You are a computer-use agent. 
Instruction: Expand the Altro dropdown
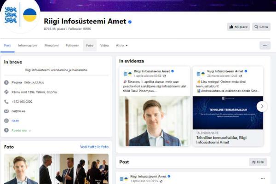(121, 46)
